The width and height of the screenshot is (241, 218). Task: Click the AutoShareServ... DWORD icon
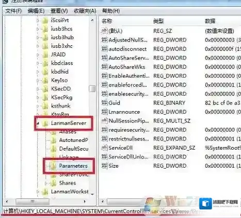point(104,58)
